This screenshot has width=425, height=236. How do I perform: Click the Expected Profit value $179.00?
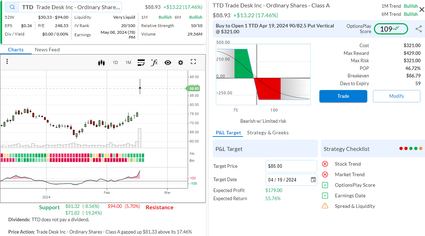tap(274, 190)
